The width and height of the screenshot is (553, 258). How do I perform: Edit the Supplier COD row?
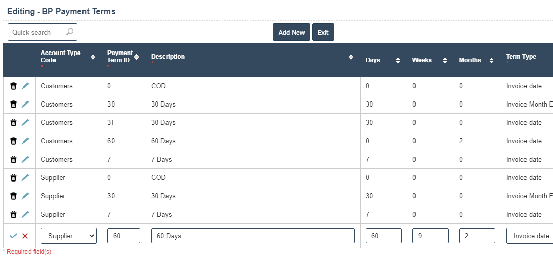point(25,178)
